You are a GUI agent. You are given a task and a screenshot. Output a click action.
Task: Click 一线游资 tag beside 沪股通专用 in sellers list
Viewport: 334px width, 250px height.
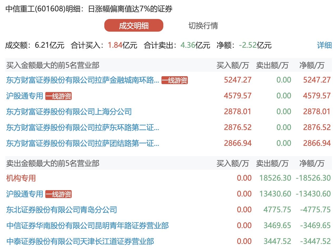58,194
